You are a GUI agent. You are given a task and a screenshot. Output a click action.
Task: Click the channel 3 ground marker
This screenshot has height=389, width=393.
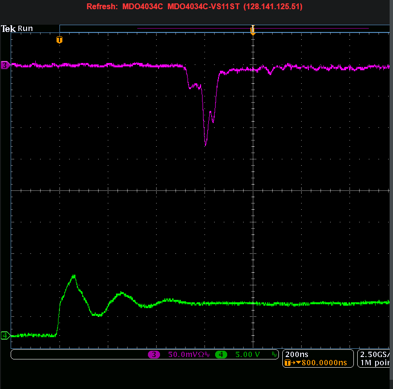tap(5, 65)
